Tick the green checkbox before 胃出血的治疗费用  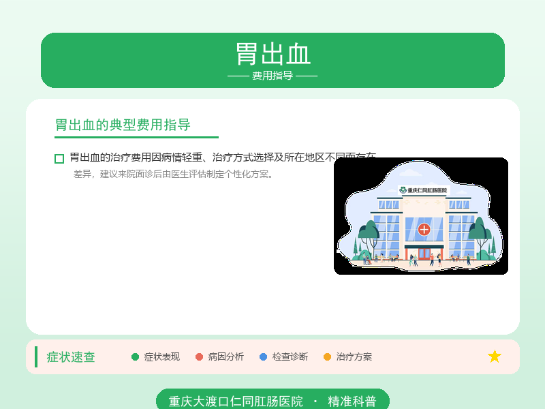pyautogui.click(x=59, y=159)
